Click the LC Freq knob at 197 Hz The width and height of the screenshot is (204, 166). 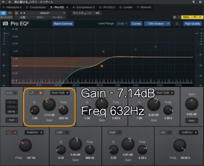pyautogui.click(x=25, y=146)
